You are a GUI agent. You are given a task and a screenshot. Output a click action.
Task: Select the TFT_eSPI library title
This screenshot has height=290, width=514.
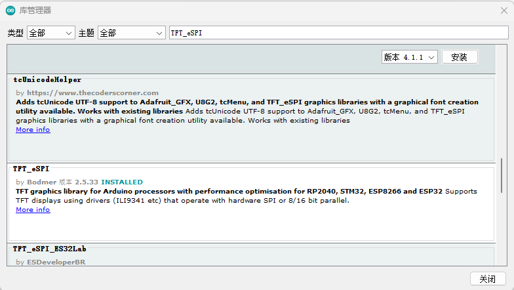[31, 169]
